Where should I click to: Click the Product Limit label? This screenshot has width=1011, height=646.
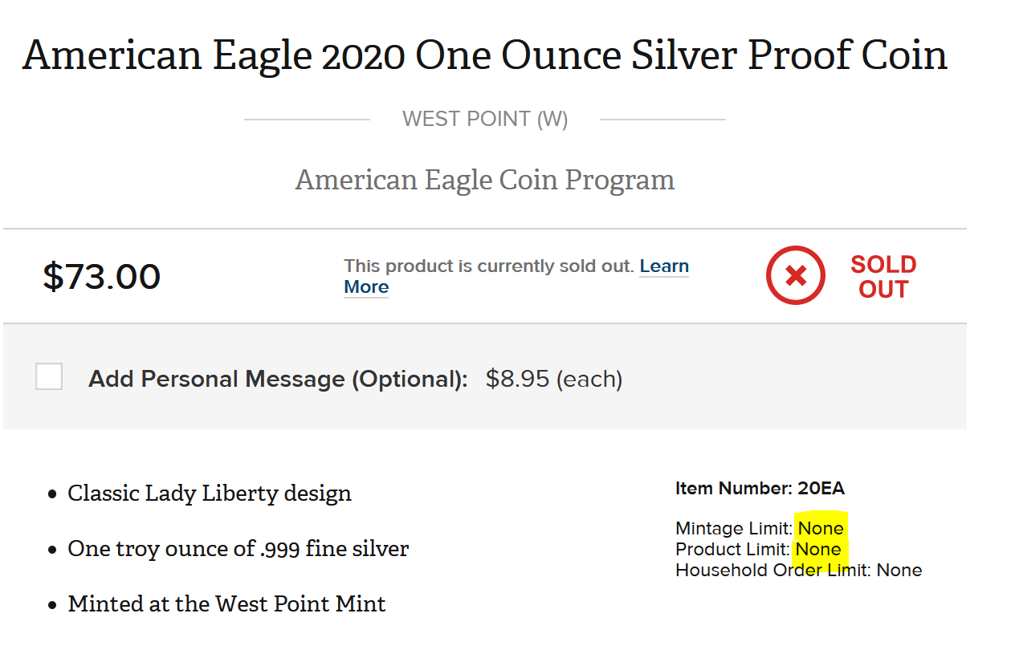(x=732, y=550)
